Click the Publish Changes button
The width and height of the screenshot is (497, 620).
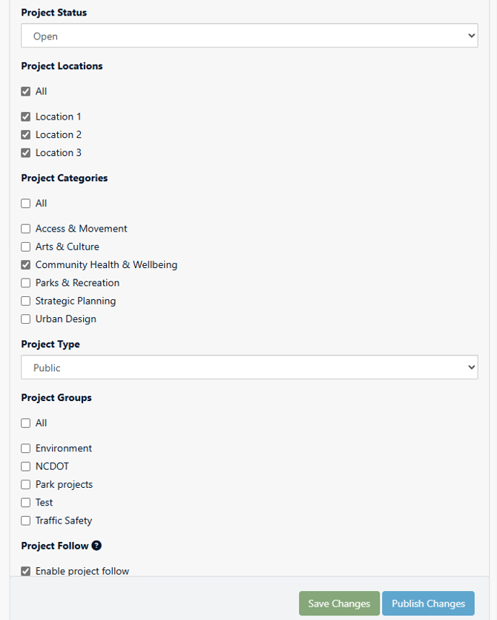428,604
